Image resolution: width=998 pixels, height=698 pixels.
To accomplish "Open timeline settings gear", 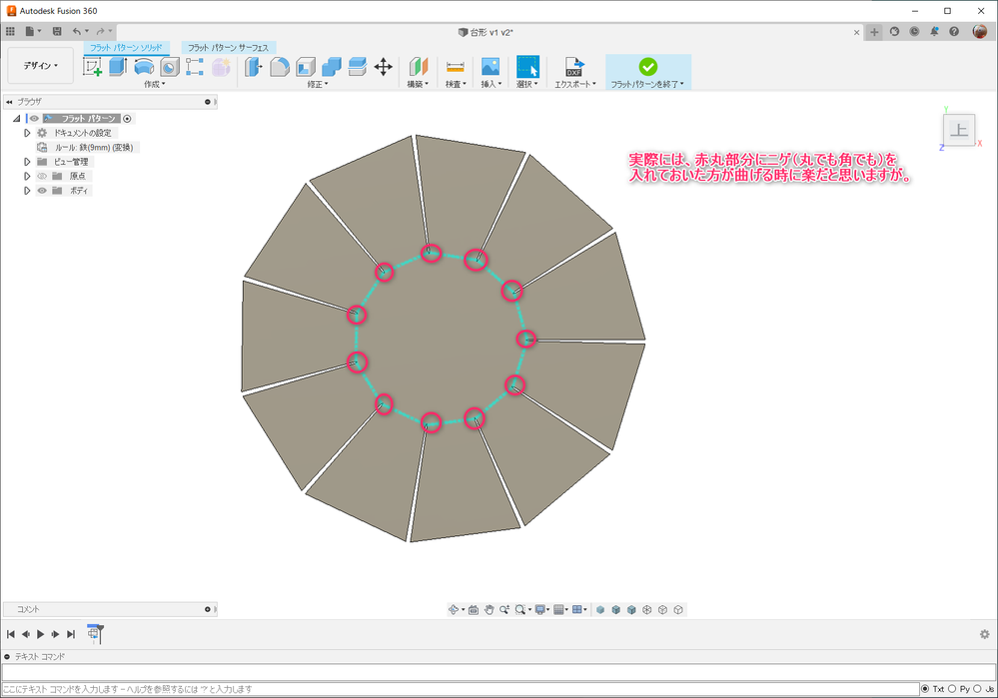I will (x=985, y=634).
